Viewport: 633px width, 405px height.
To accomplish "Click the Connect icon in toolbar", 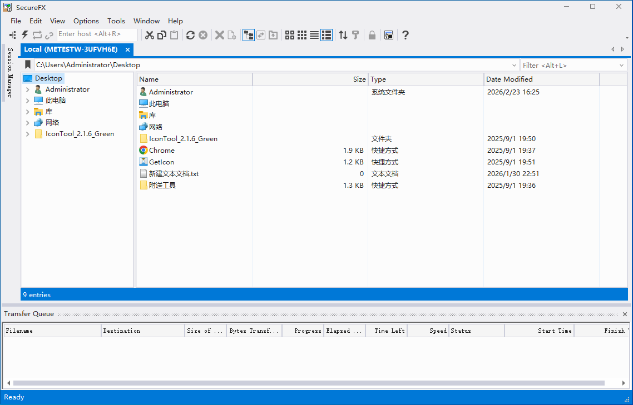I will (x=13, y=35).
